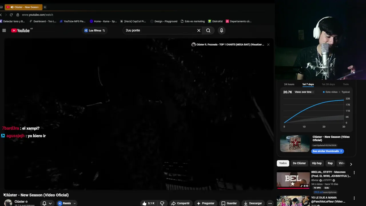366x206 pixels.
Task: Mute the Clúster - New Season tab audio
Action: (12, 7)
